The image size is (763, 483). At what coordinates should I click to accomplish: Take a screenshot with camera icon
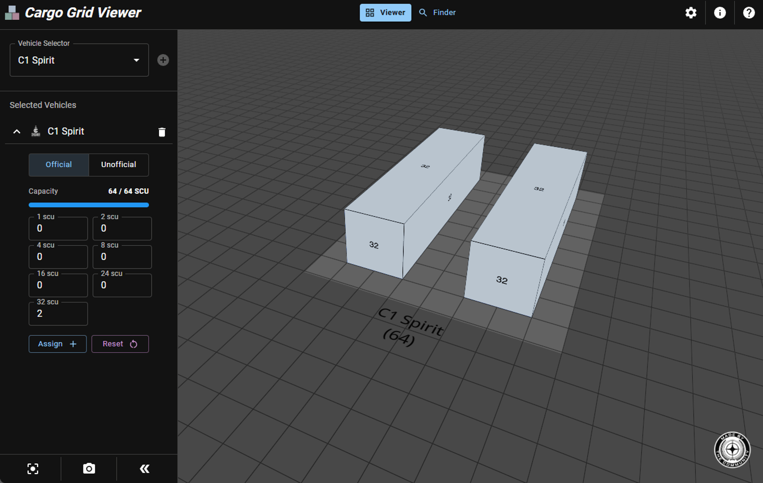click(x=89, y=468)
